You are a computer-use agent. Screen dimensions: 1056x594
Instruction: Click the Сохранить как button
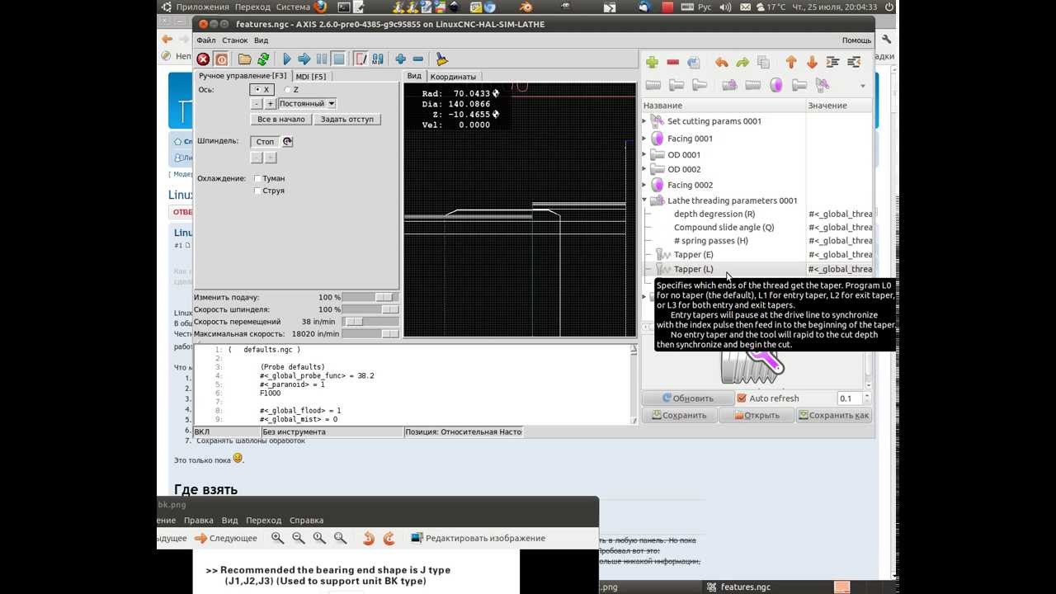coord(834,416)
